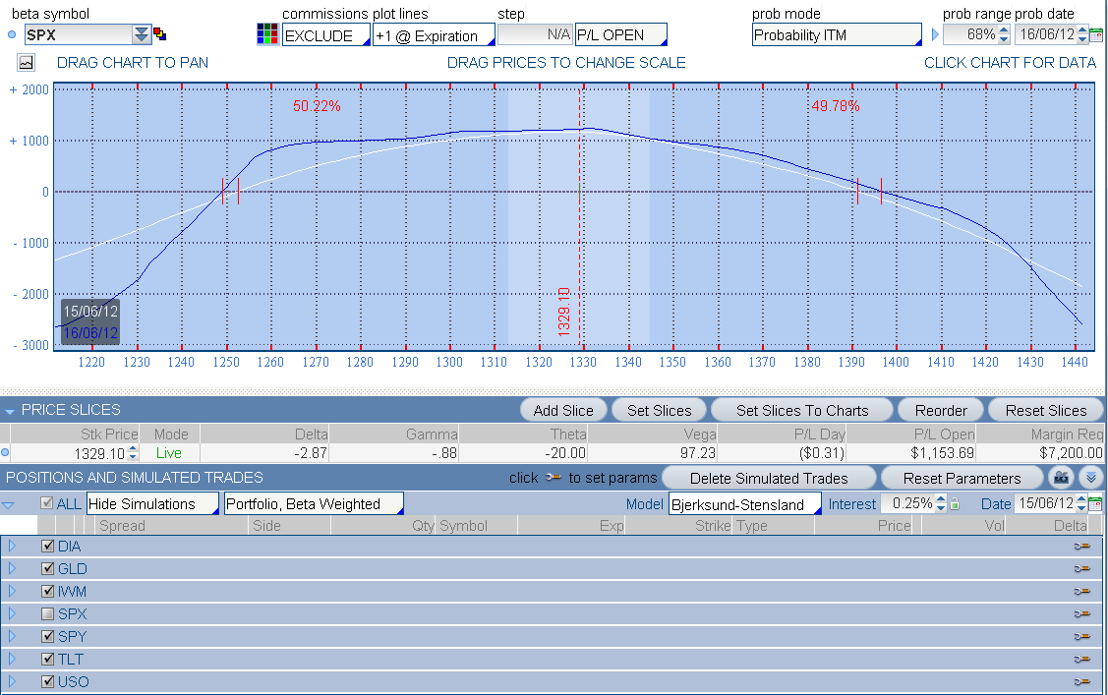
Task: Select the 16/06/12 date label on chart
Action: (x=90, y=332)
